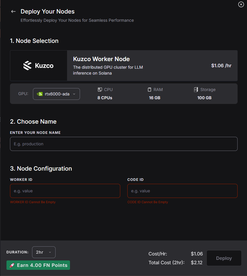Open the 2hr duration dropdown

click(x=44, y=252)
